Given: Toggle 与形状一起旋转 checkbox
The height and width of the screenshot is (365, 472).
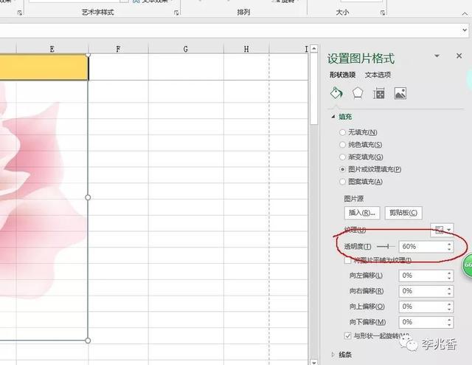Looking at the screenshot, I should click(347, 335).
